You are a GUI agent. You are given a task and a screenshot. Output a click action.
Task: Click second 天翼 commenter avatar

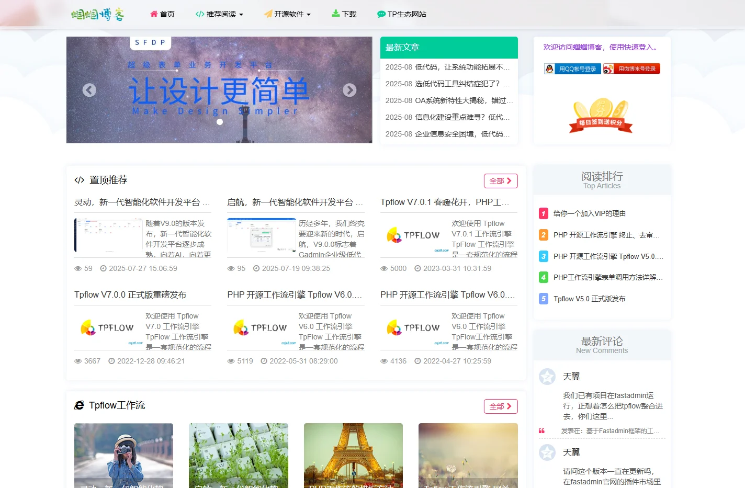coord(547,452)
